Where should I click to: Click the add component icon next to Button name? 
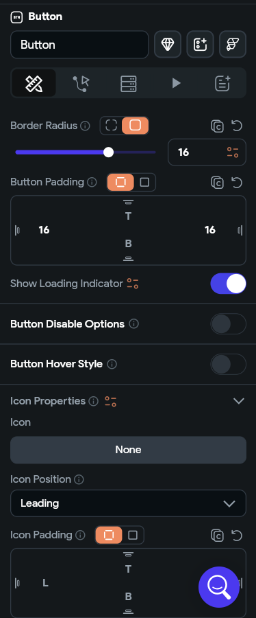click(201, 45)
